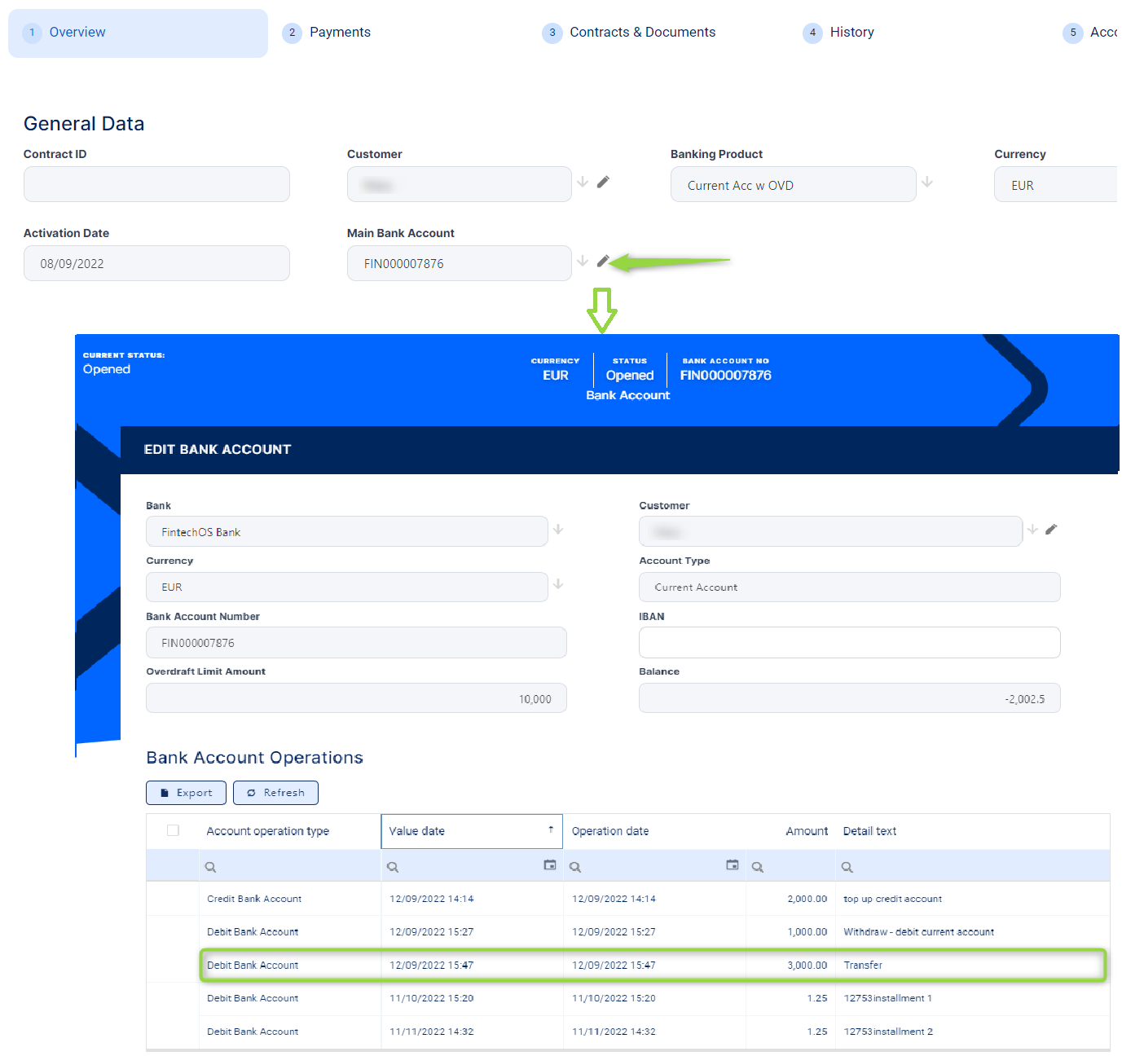Switch to the Payments tab
Screen dimensions: 1122x1056
click(340, 33)
